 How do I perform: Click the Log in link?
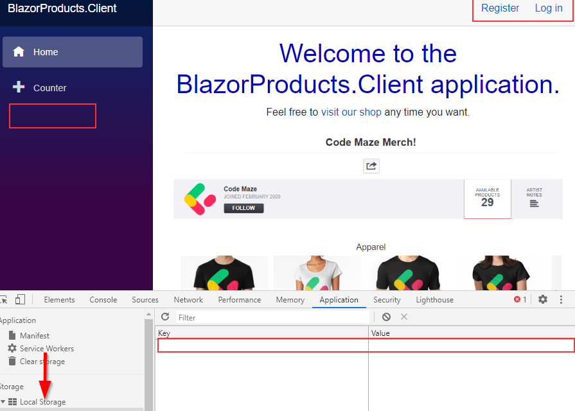click(549, 8)
